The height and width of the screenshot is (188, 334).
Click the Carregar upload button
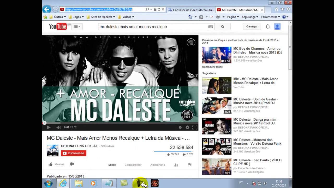coord(252,26)
